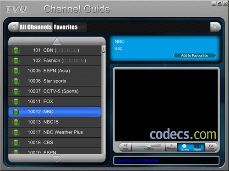
Task: Click right arrow on the tab bar
Action: coord(215,27)
